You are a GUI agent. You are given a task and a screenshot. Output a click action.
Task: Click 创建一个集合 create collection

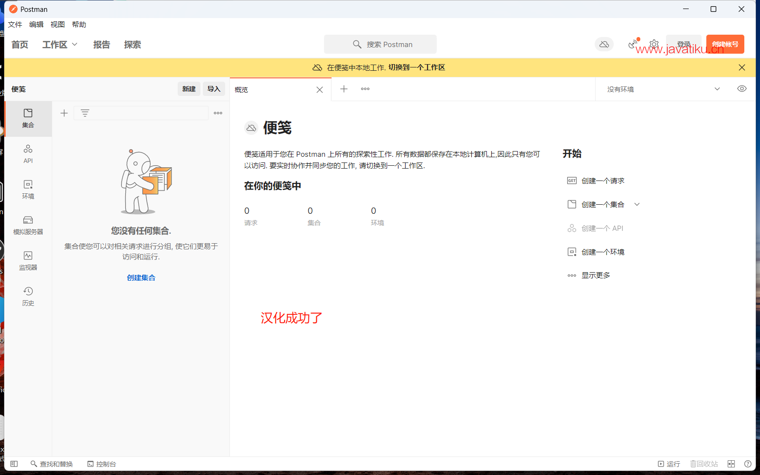point(596,204)
